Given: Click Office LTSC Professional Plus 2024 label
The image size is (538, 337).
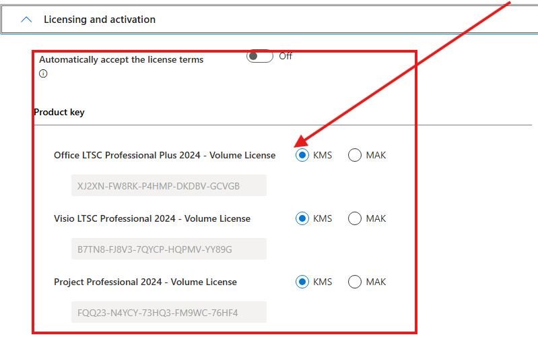Looking at the screenshot, I should click(x=165, y=155).
